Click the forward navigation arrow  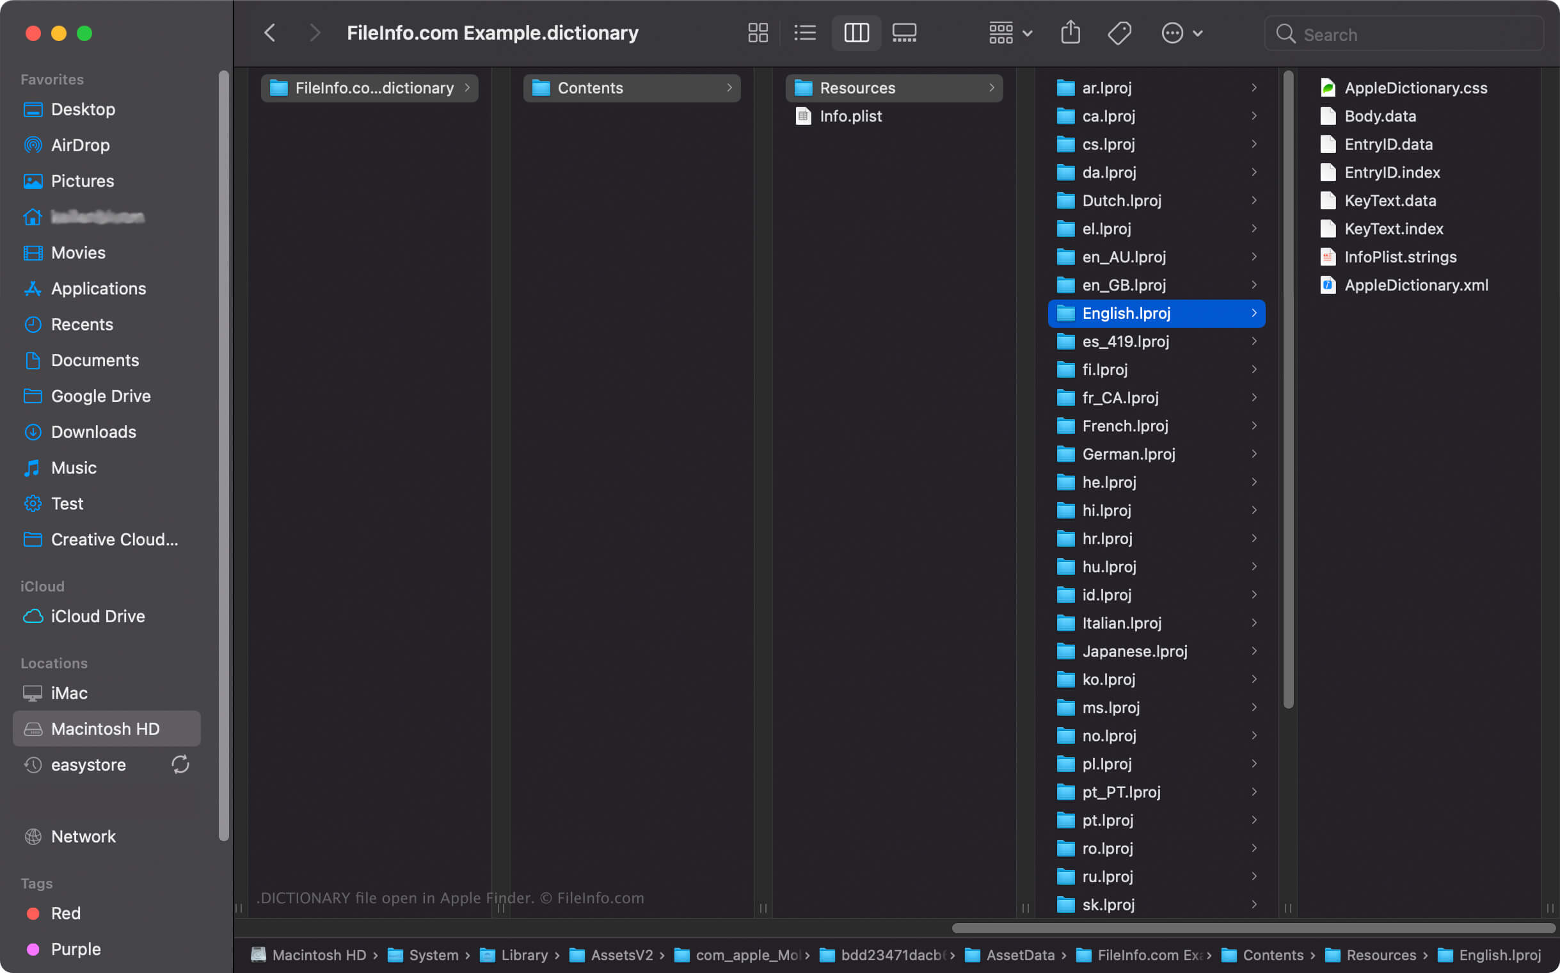tap(316, 33)
